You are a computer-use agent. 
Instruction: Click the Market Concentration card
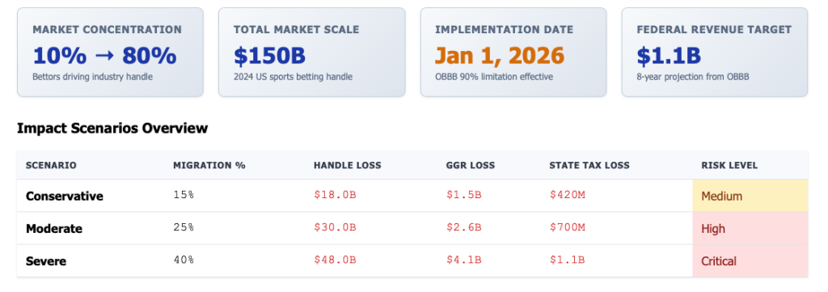pos(110,52)
